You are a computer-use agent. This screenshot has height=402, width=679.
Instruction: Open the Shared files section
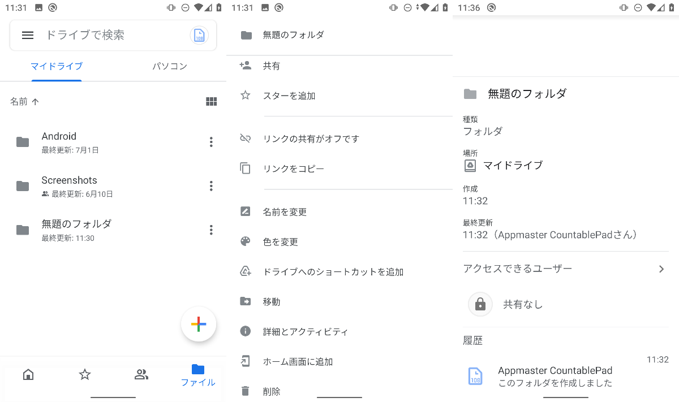coord(141,374)
